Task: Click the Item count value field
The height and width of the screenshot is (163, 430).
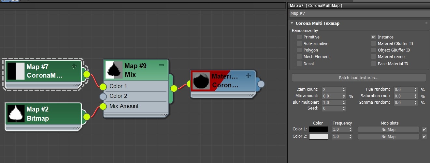Action: [x=332, y=89]
